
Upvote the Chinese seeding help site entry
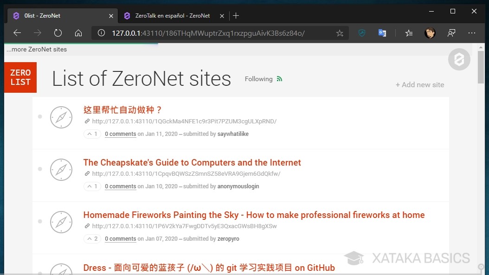[89, 134]
